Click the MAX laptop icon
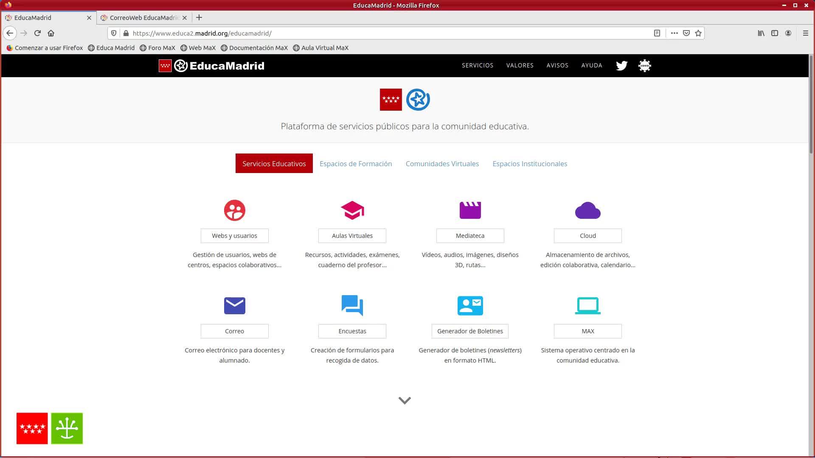This screenshot has height=458, width=815. [x=587, y=305]
